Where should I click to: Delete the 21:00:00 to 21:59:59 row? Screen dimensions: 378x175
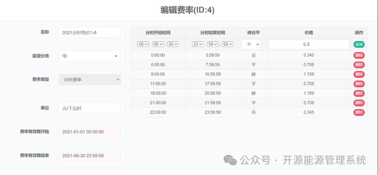pyautogui.click(x=359, y=103)
